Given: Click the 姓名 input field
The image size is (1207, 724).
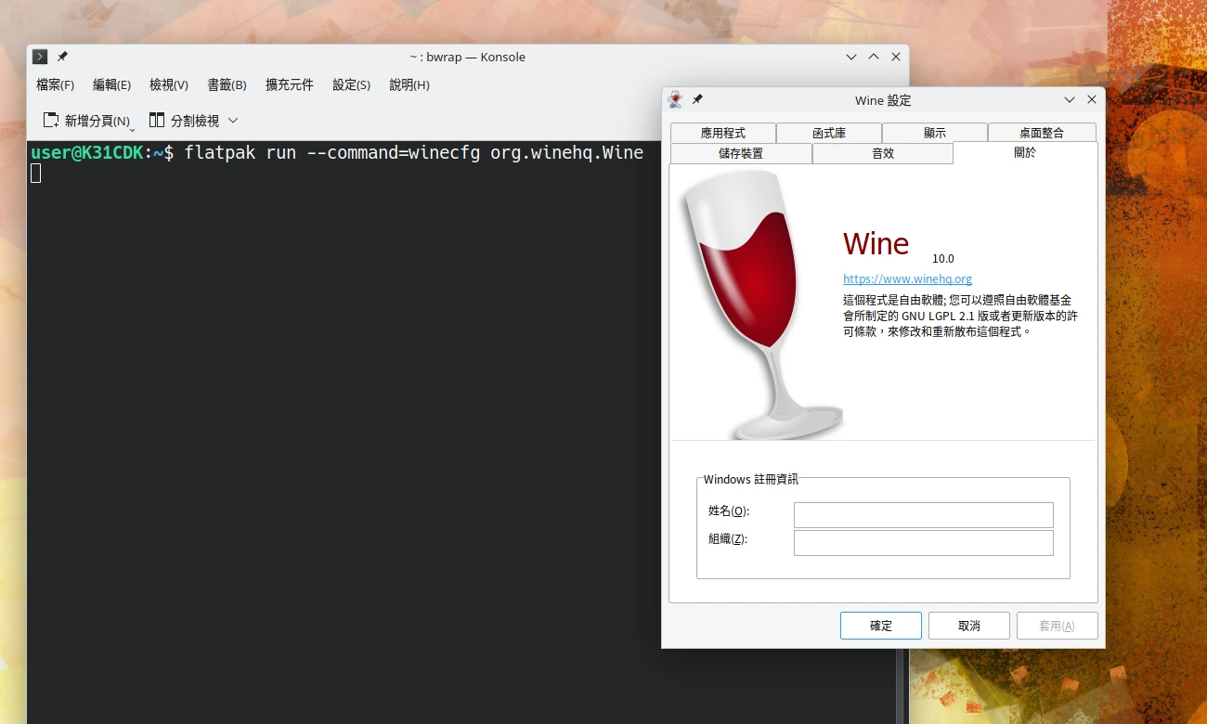Looking at the screenshot, I should [x=923, y=515].
